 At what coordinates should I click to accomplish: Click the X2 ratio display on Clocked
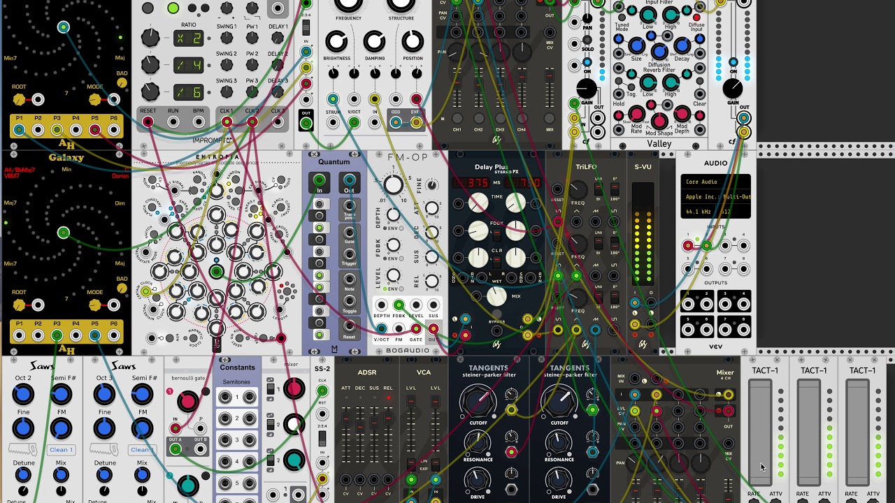[188, 38]
